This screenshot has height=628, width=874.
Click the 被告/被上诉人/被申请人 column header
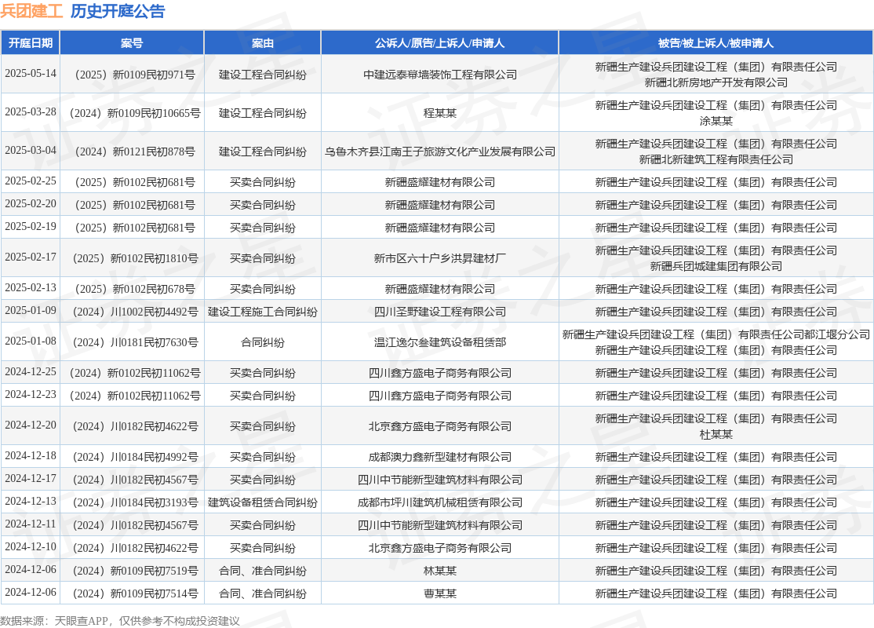pos(716,43)
